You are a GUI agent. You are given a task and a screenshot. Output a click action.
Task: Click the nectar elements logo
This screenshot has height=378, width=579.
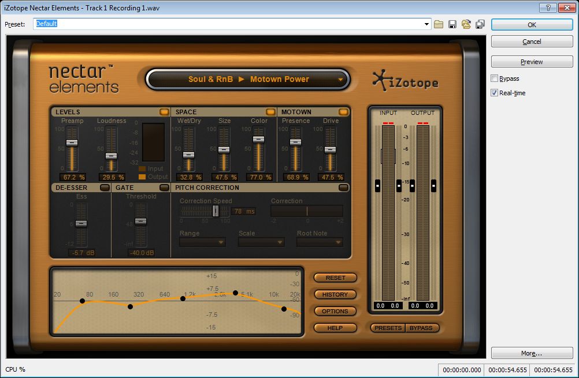[84, 78]
